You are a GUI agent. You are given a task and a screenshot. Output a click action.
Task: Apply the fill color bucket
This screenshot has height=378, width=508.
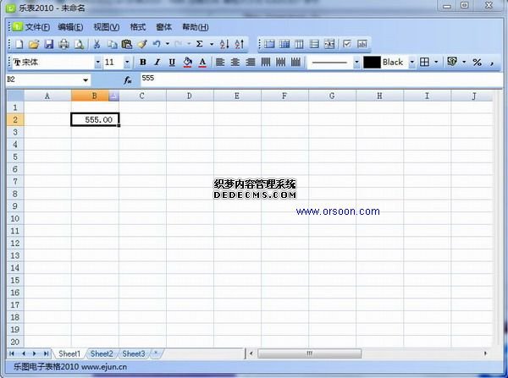188,62
